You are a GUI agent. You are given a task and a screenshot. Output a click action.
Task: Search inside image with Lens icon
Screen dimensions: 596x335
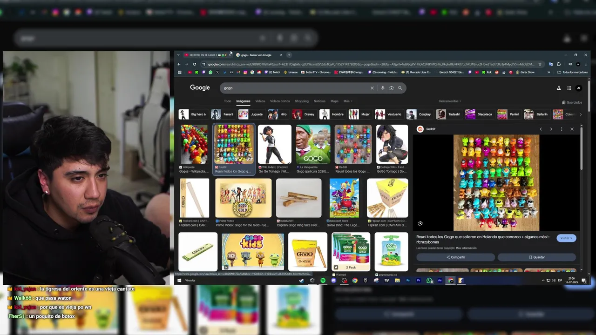[x=420, y=224]
